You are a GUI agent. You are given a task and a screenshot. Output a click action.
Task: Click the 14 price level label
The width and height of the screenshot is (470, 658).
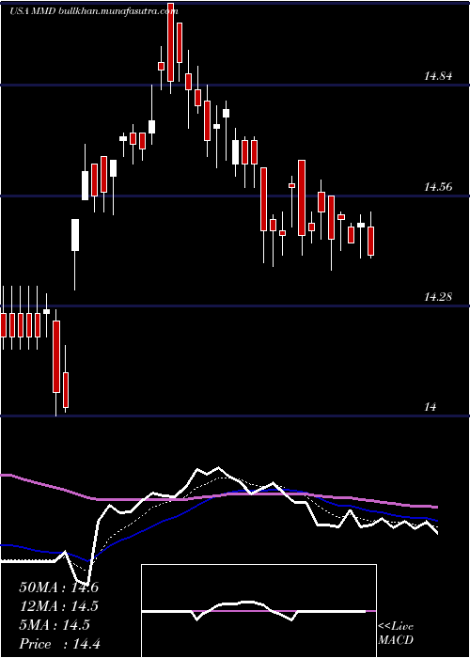[x=431, y=407]
